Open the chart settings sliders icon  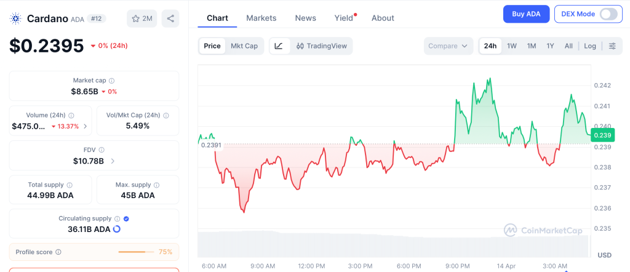pos(612,46)
